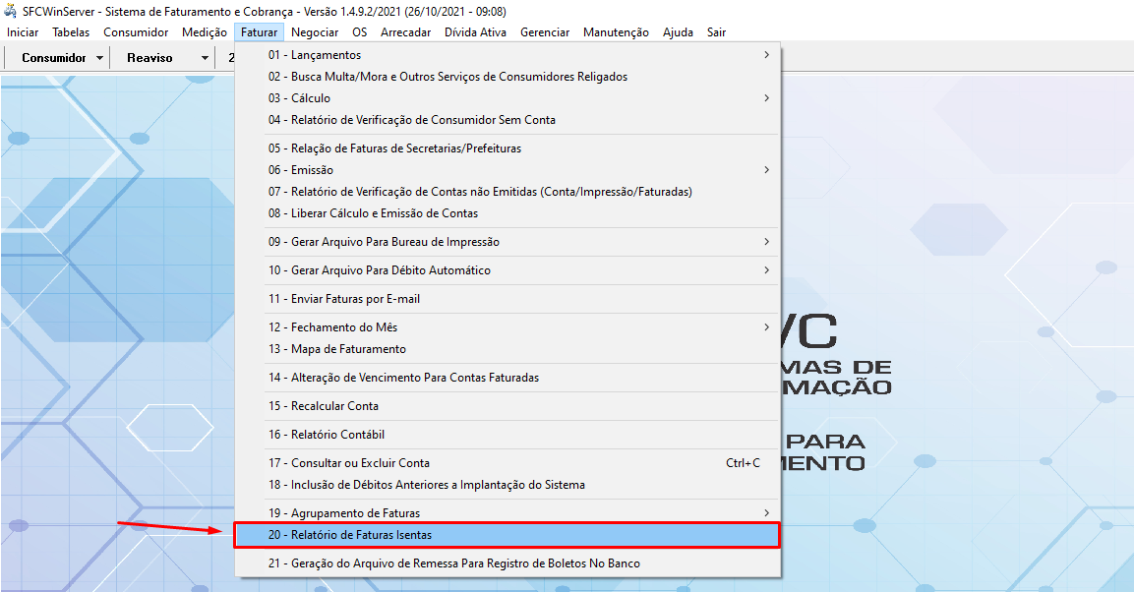
Task: Open the Dívida Ativa menu
Action: (x=474, y=31)
